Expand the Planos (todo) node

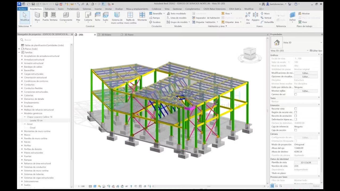pyautogui.click(x=19, y=49)
